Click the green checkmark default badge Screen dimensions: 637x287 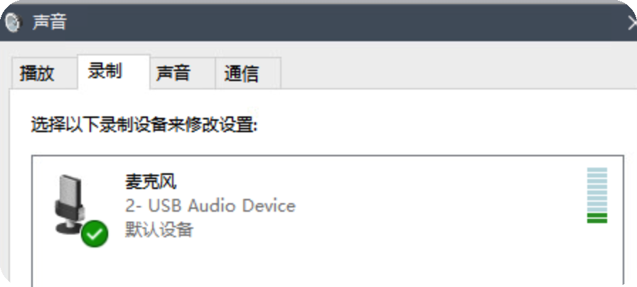pyautogui.click(x=95, y=234)
